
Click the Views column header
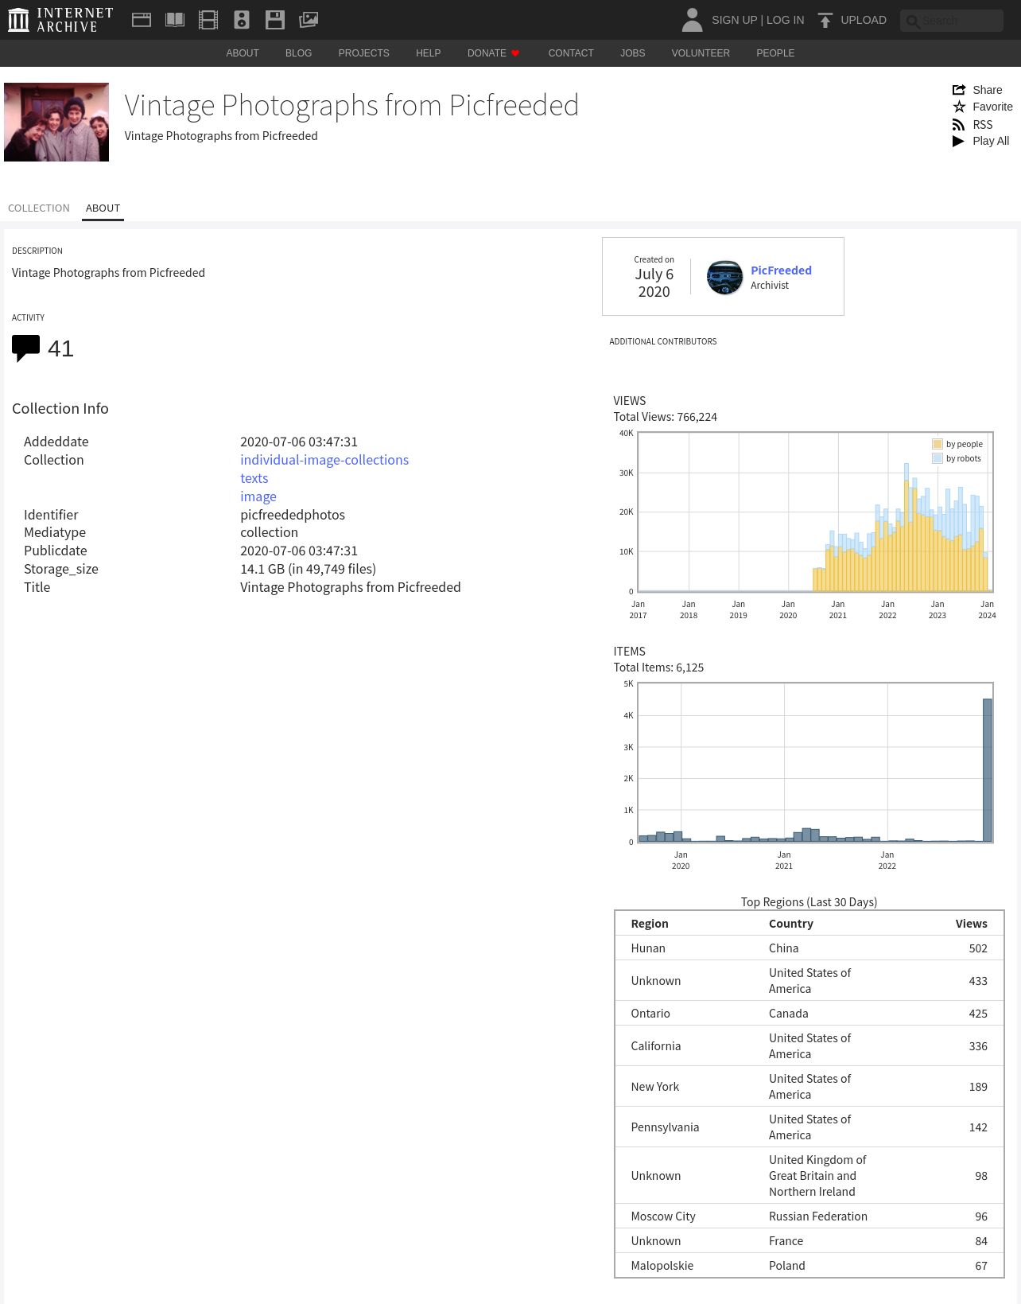[x=972, y=924]
